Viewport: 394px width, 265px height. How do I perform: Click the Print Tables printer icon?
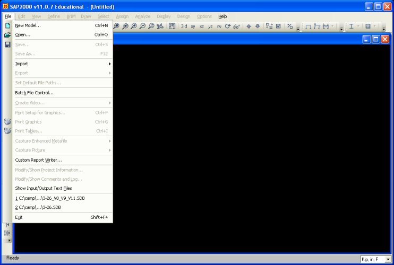coord(7,130)
